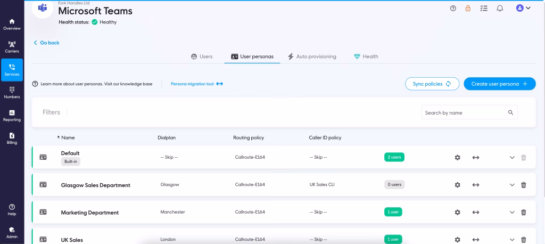
Task: Select the User personas tab
Action: 252,56
